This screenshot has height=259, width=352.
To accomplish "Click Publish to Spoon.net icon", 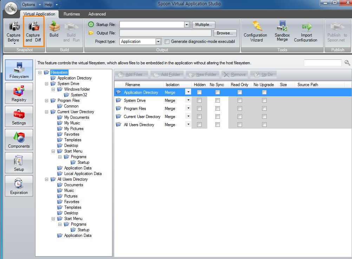I will (337, 26).
